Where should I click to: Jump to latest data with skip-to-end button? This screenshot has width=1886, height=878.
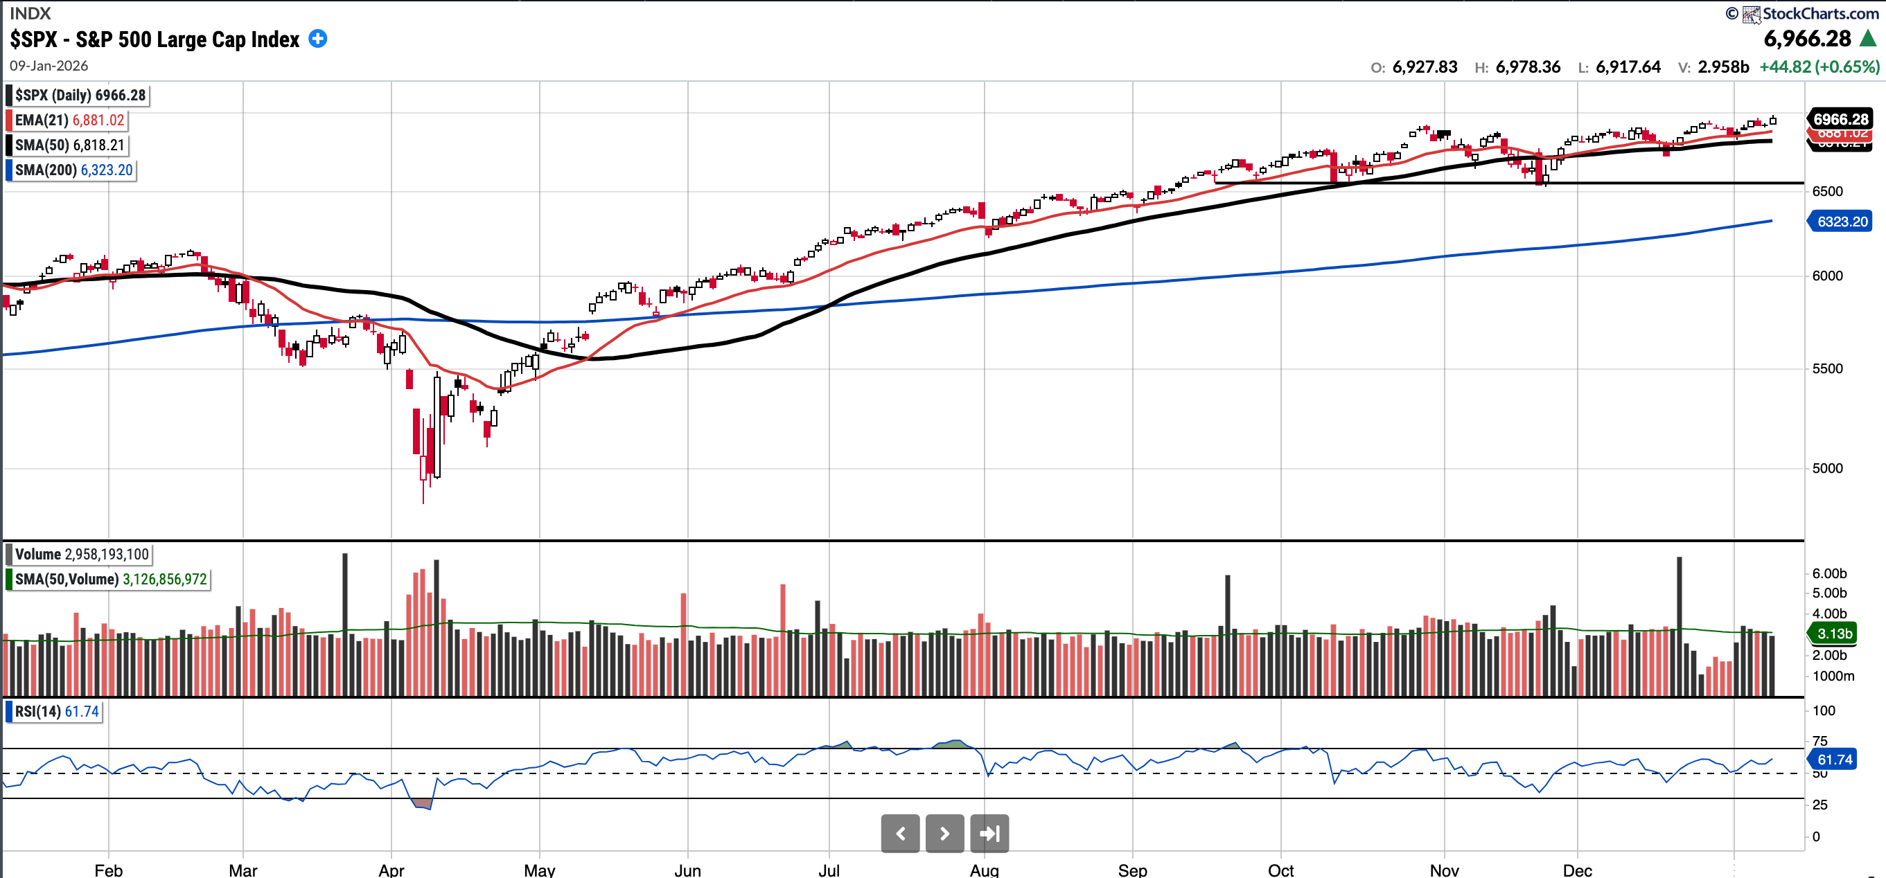pyautogui.click(x=989, y=834)
